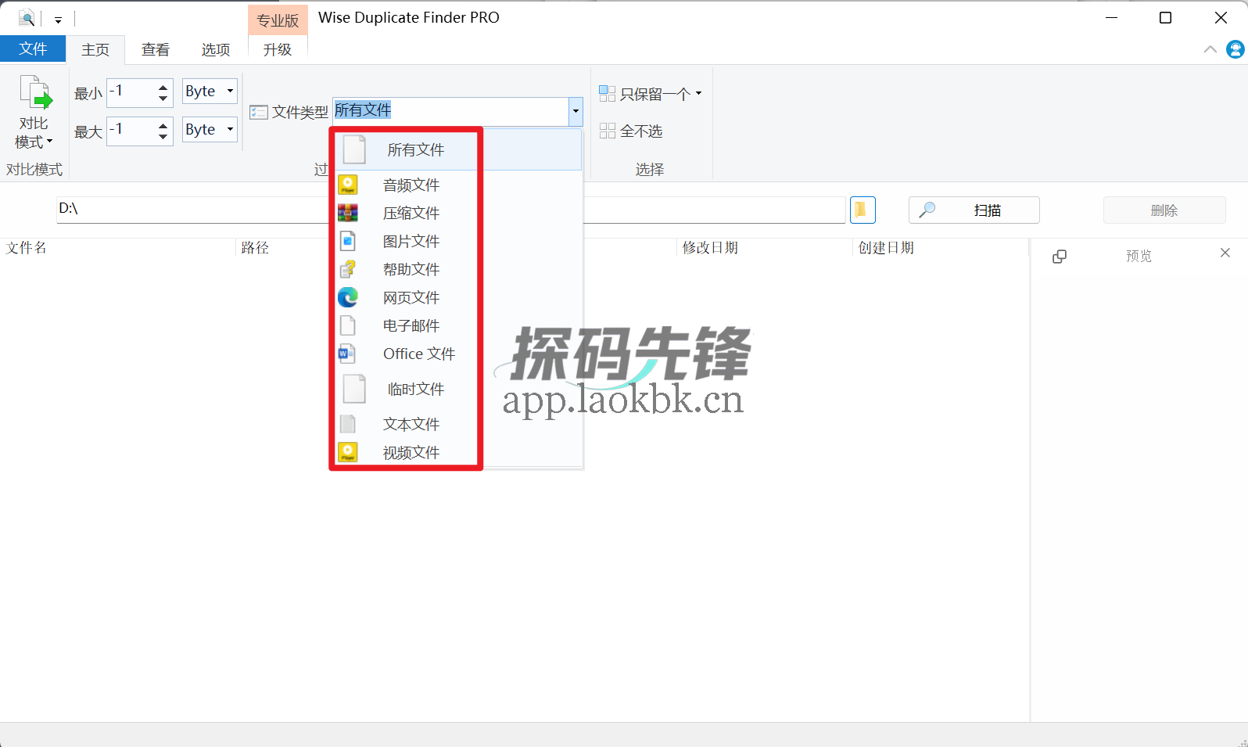
Task: Click the 最小 size input field
Action: pyautogui.click(x=131, y=92)
